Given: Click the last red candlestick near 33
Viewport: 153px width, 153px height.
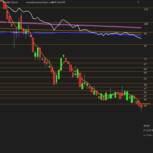Looking at the screenshot, I should click(141, 106).
